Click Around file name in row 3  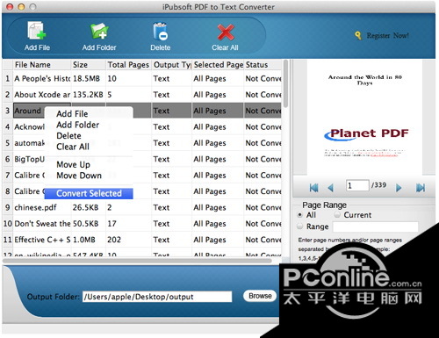pos(28,111)
